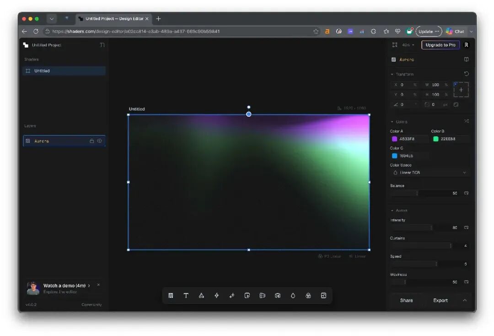Open the Color C blue swatch

[394, 156]
